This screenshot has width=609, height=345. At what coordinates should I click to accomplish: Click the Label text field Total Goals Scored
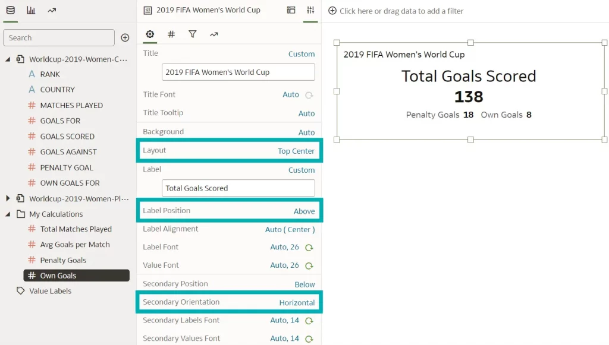click(238, 188)
